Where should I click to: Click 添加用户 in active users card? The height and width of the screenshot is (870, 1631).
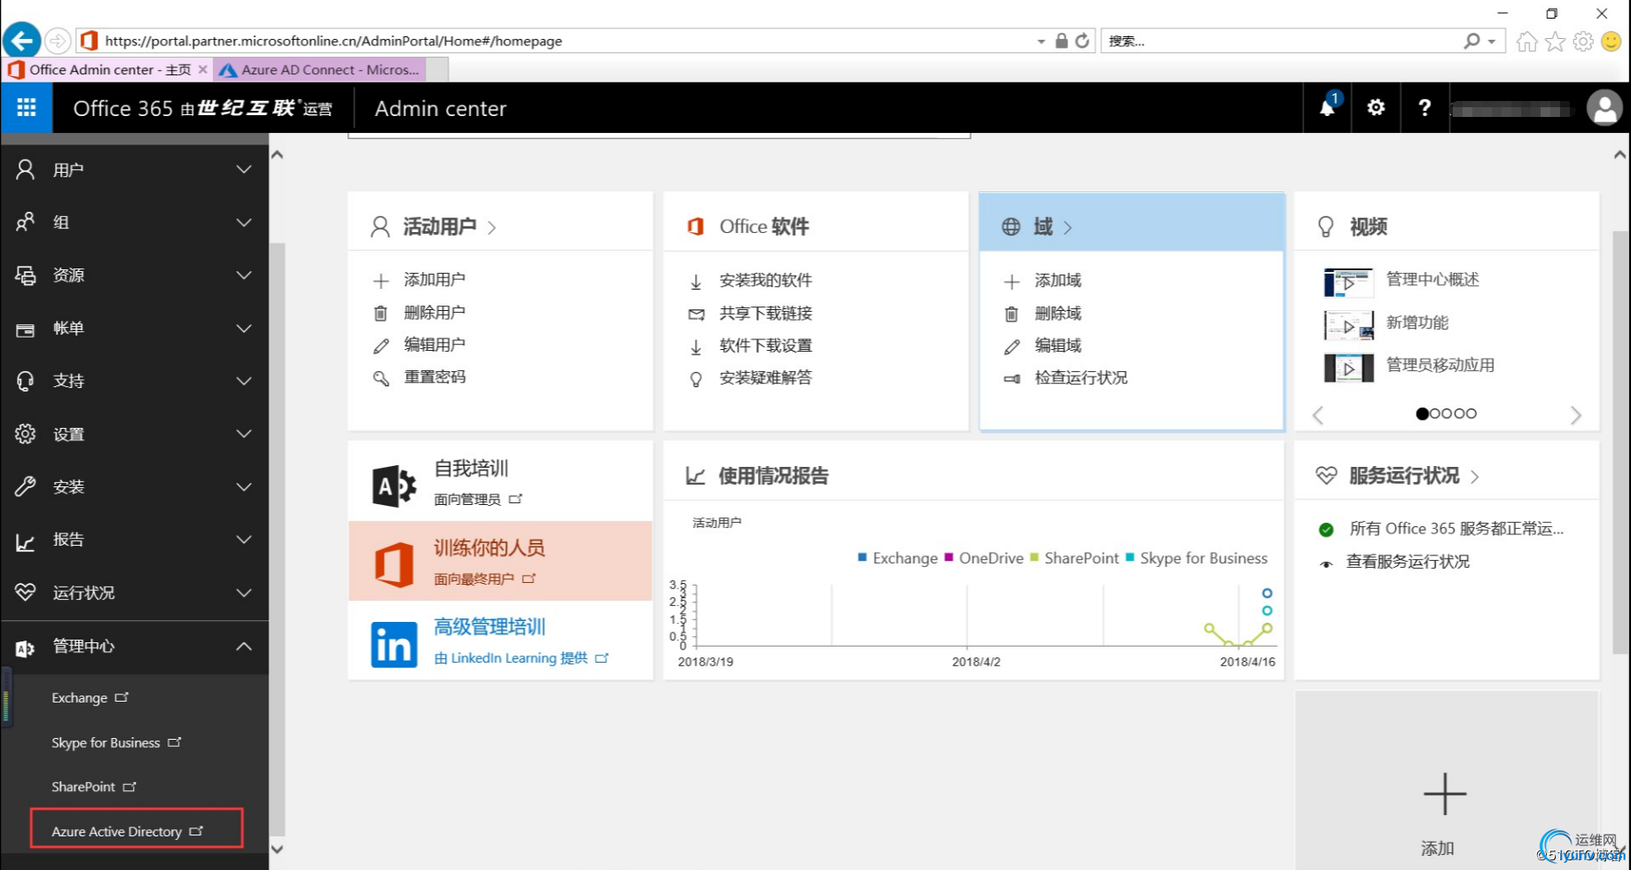pos(434,280)
